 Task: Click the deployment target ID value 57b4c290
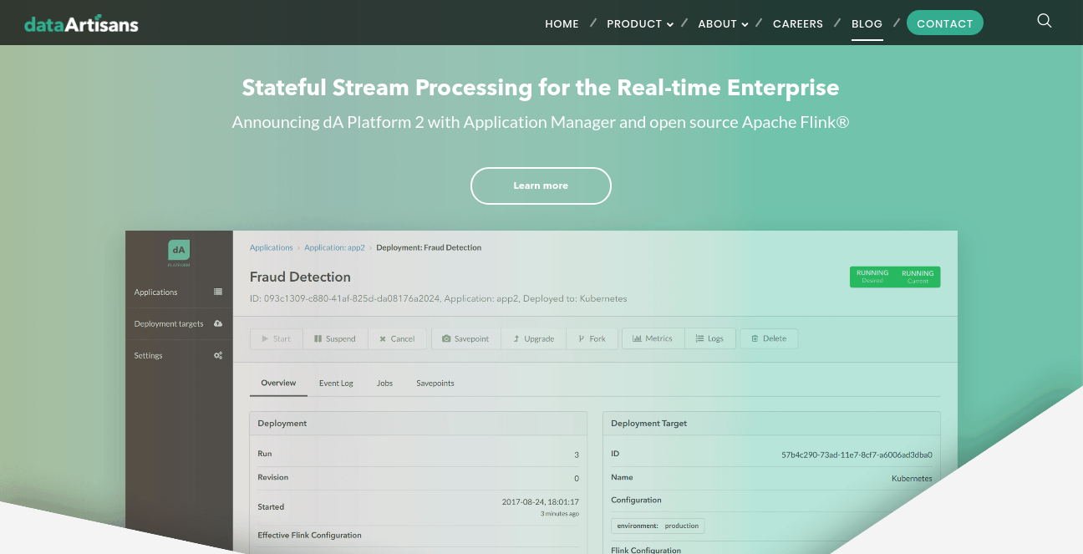857,455
